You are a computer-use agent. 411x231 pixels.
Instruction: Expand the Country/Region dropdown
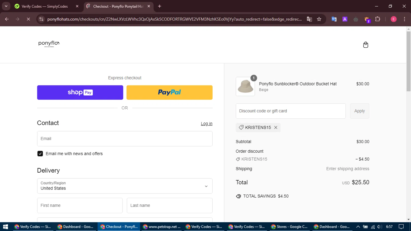[125, 186]
